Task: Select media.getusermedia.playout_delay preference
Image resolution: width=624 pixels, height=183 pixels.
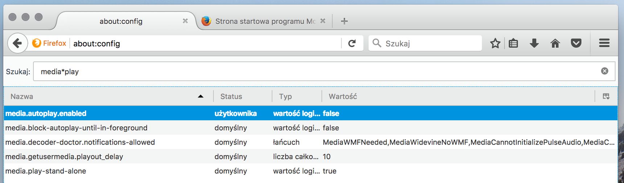Action: click(311, 157)
